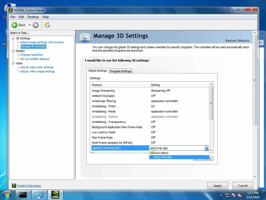Screen dimensions: 266x200
Task: Click the Apply button
Action: pyautogui.click(x=217, y=185)
